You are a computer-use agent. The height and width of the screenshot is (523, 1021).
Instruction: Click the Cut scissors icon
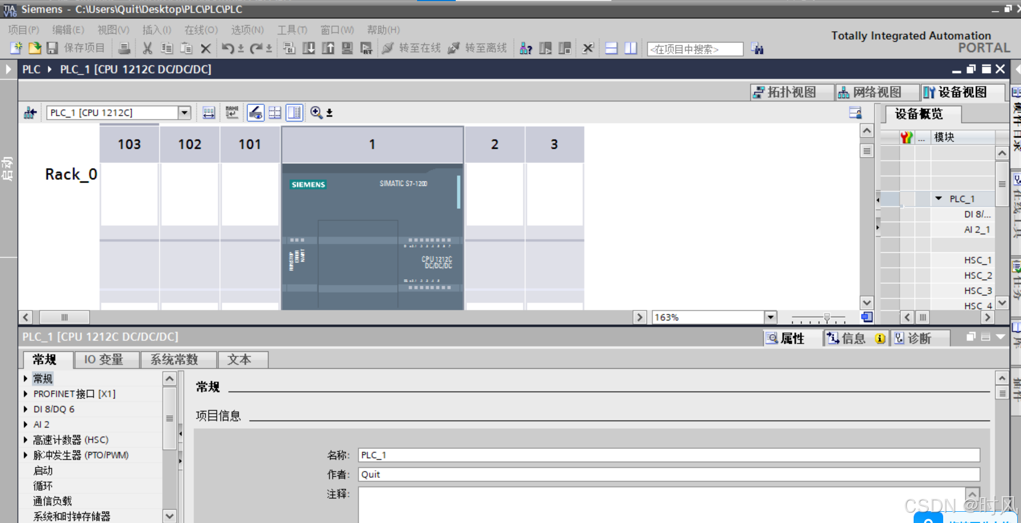(147, 48)
